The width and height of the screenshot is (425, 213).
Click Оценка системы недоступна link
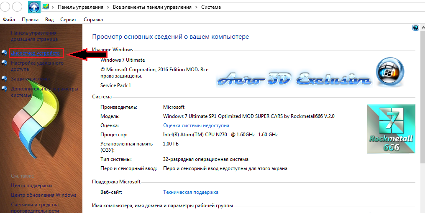(x=196, y=125)
